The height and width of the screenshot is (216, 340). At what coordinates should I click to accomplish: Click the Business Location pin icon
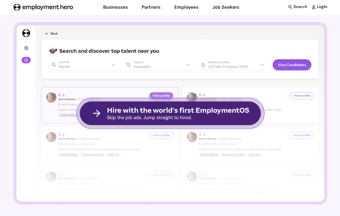tap(203, 65)
